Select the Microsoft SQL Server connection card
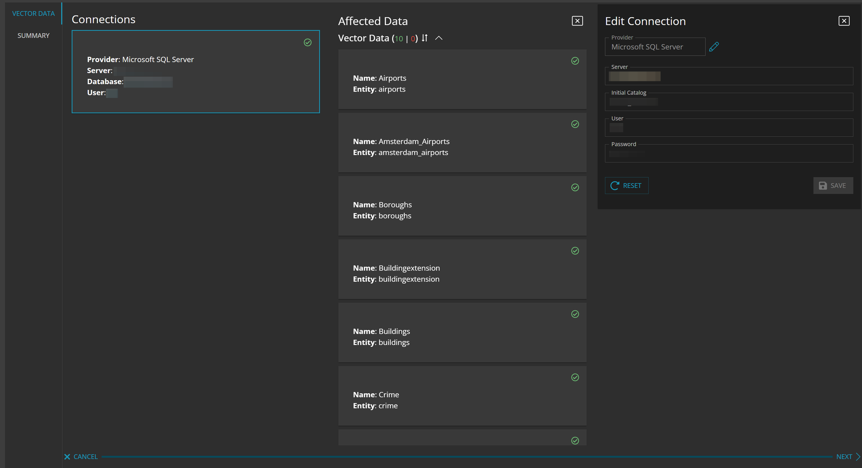862x468 pixels. click(x=195, y=72)
